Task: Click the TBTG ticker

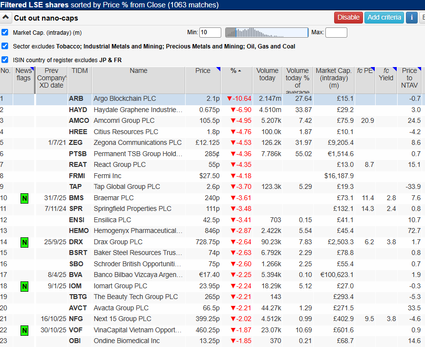Action: [x=78, y=297]
